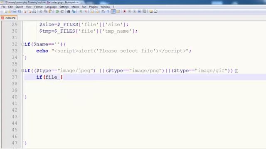Click the if($name=='') statement
266x149 pixels.
45,44
